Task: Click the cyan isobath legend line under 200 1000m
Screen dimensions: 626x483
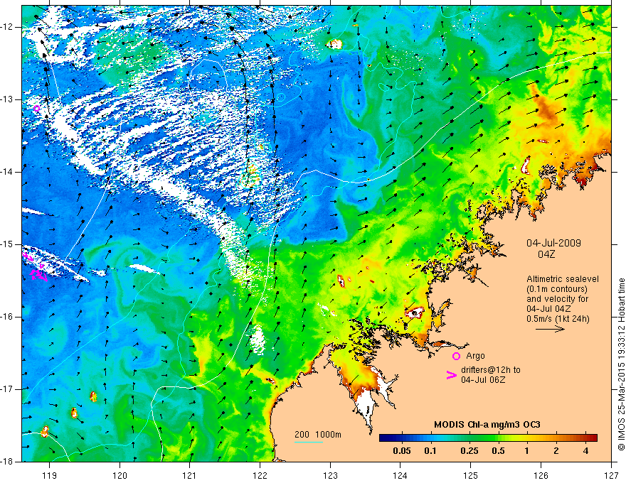Action: click(x=309, y=442)
